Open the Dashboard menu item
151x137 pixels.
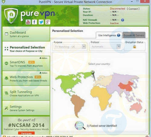point(26,34)
